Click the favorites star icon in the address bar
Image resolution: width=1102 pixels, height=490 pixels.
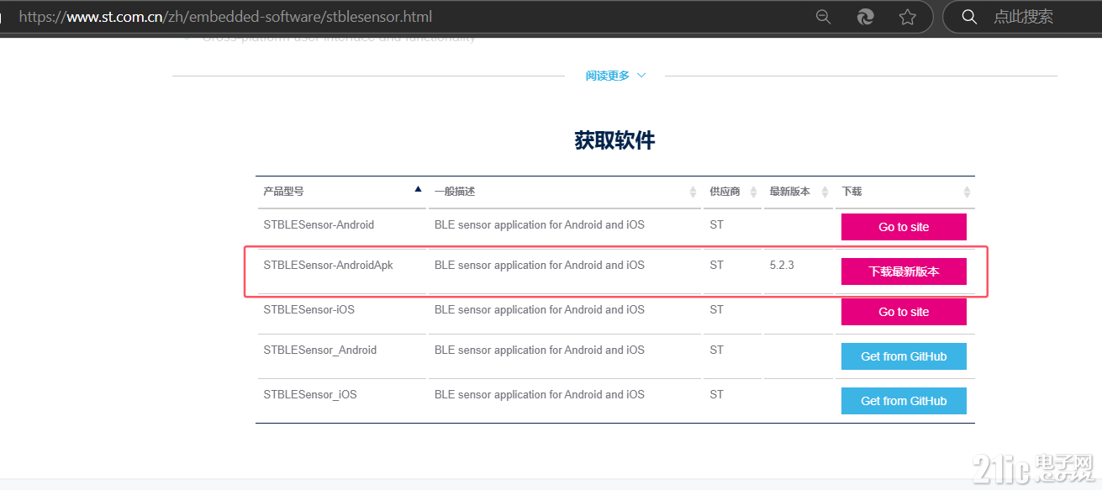point(907,17)
